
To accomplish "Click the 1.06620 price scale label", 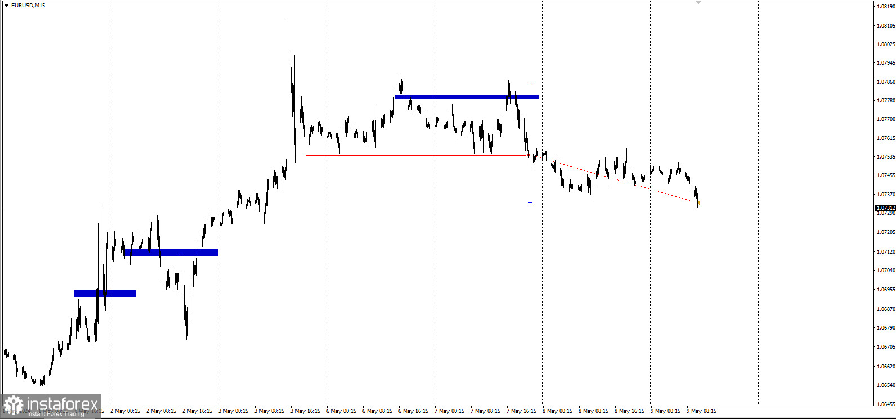I will [x=886, y=366].
